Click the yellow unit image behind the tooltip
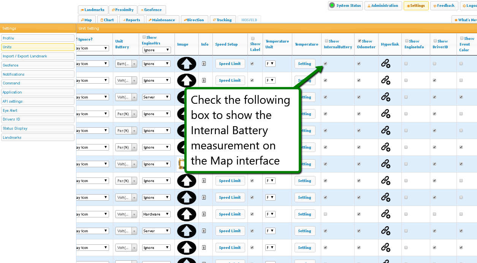 181,164
